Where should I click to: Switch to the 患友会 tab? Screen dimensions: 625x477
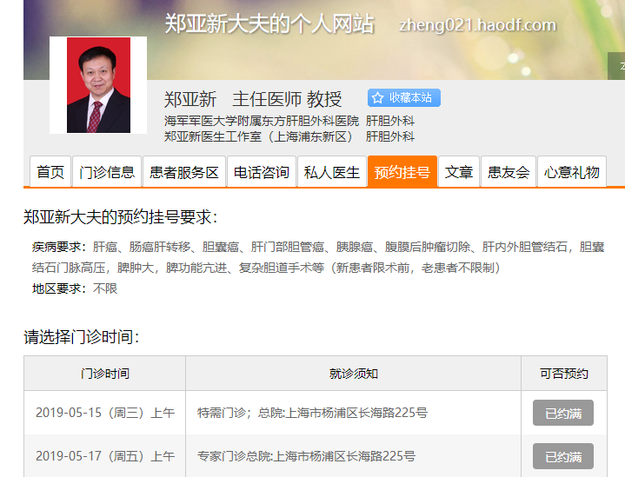pos(509,172)
